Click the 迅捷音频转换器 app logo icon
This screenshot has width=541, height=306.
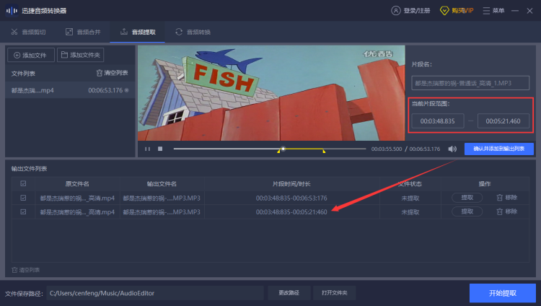click(x=12, y=11)
